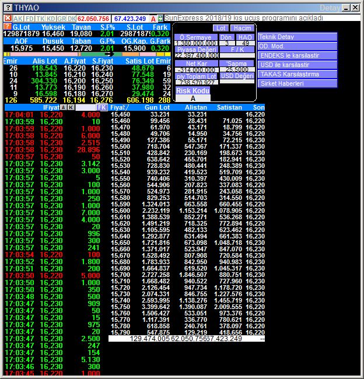This screenshot has width=364, height=379.
Task: Click the Son column header
Action: point(259,107)
